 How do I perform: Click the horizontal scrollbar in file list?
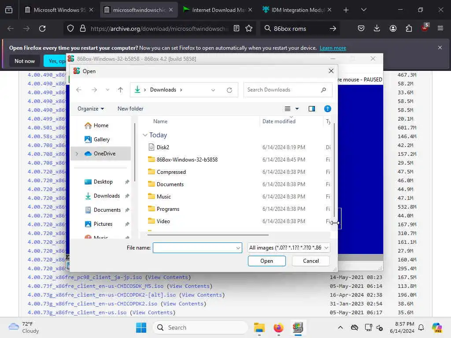point(208,235)
